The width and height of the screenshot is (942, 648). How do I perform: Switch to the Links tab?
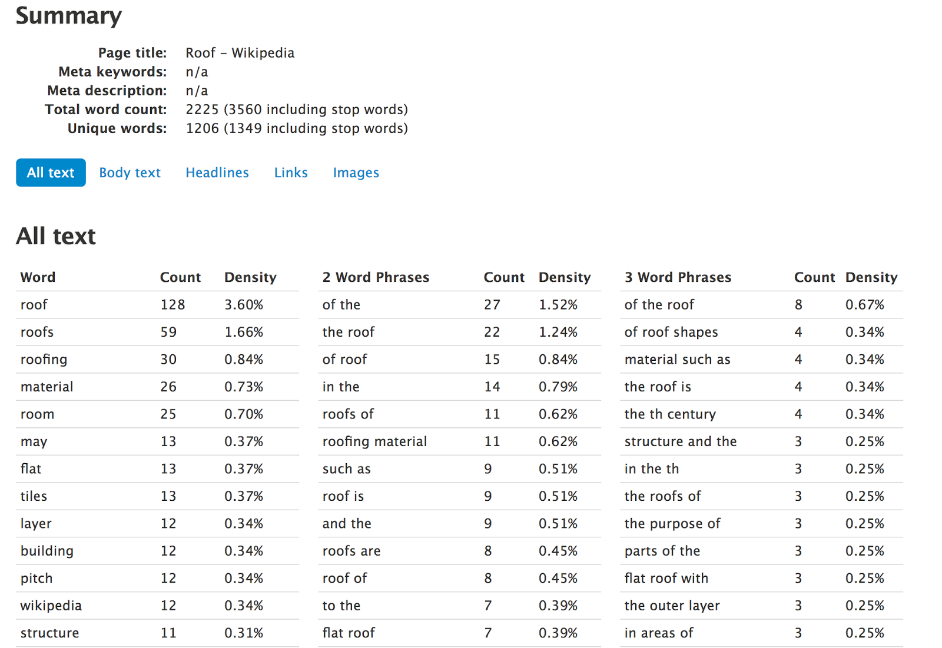point(291,172)
